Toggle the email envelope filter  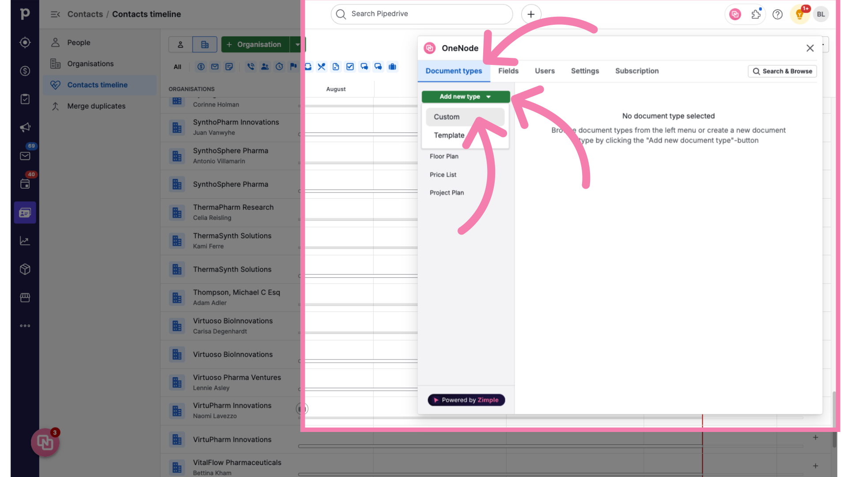click(x=215, y=67)
